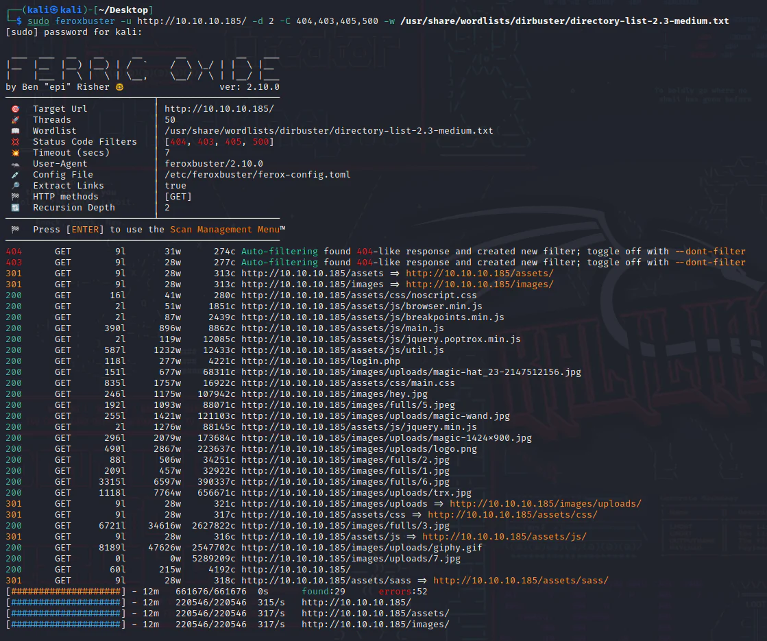The width and height of the screenshot is (767, 641).
Task: Select the word feroxbuster in the command line
Action: (84, 21)
